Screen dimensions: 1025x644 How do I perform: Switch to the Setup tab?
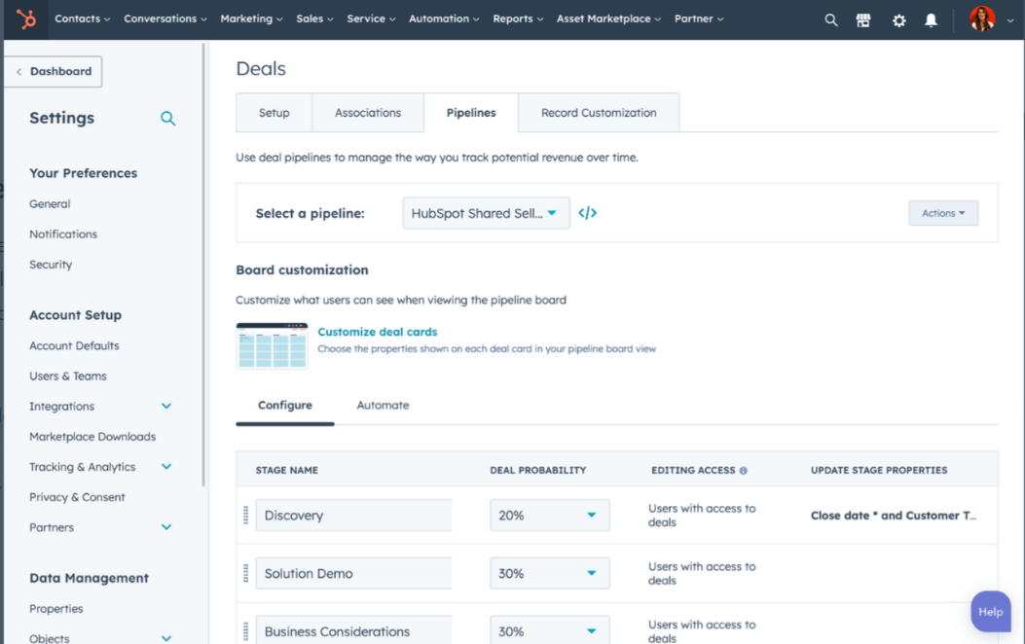tap(274, 113)
